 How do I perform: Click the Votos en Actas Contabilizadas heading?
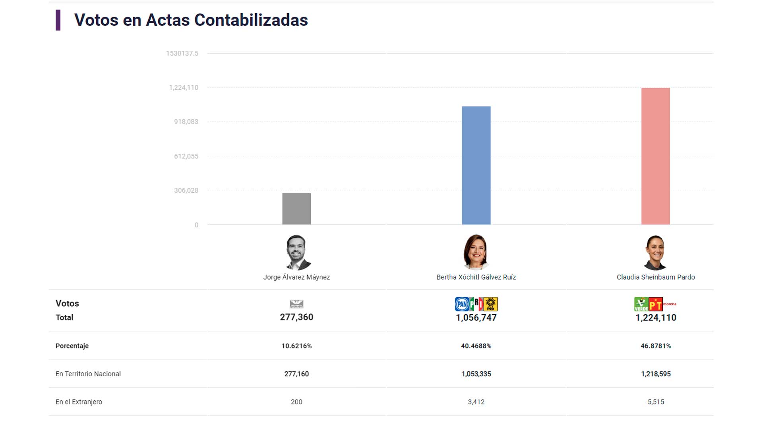(191, 20)
